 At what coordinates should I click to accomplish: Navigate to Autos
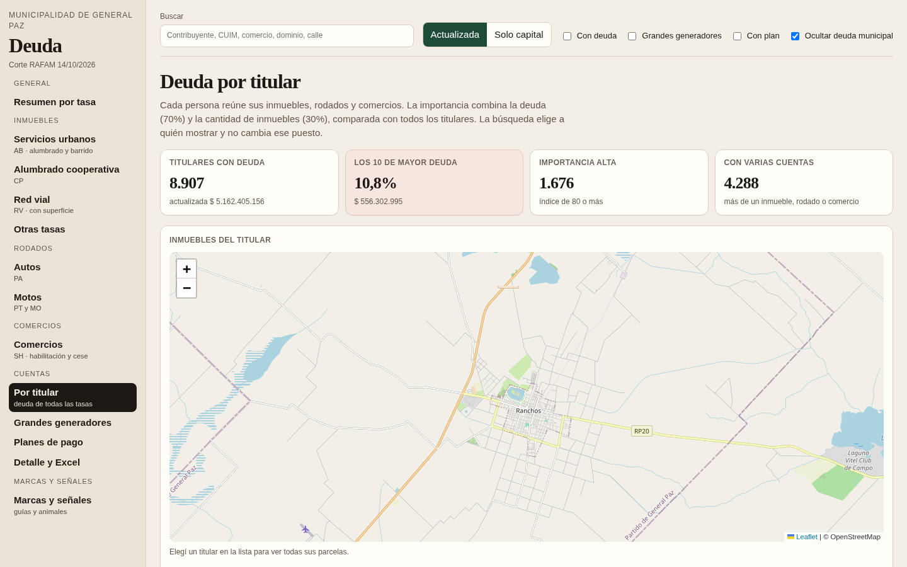pos(72,272)
